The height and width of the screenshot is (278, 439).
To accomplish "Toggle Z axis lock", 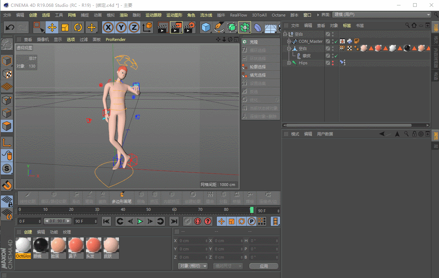I will [134, 28].
